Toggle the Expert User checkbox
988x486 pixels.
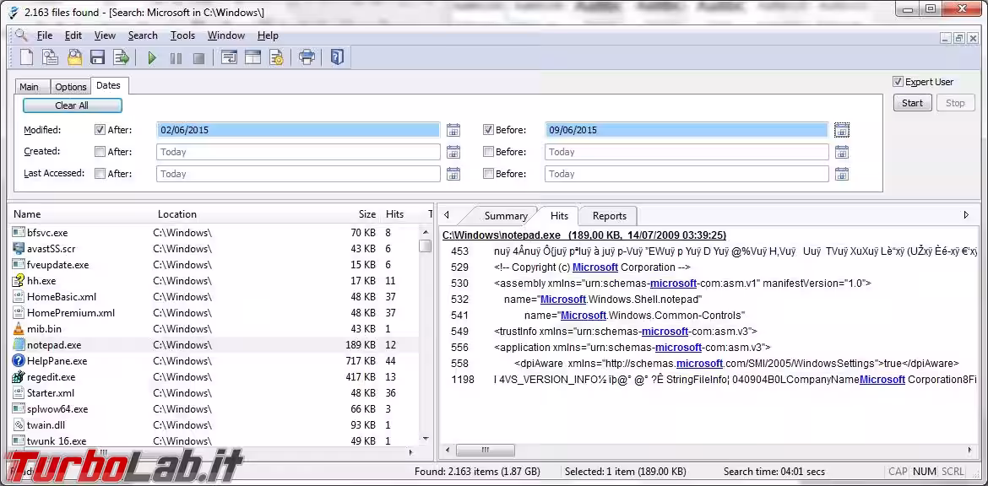(898, 82)
